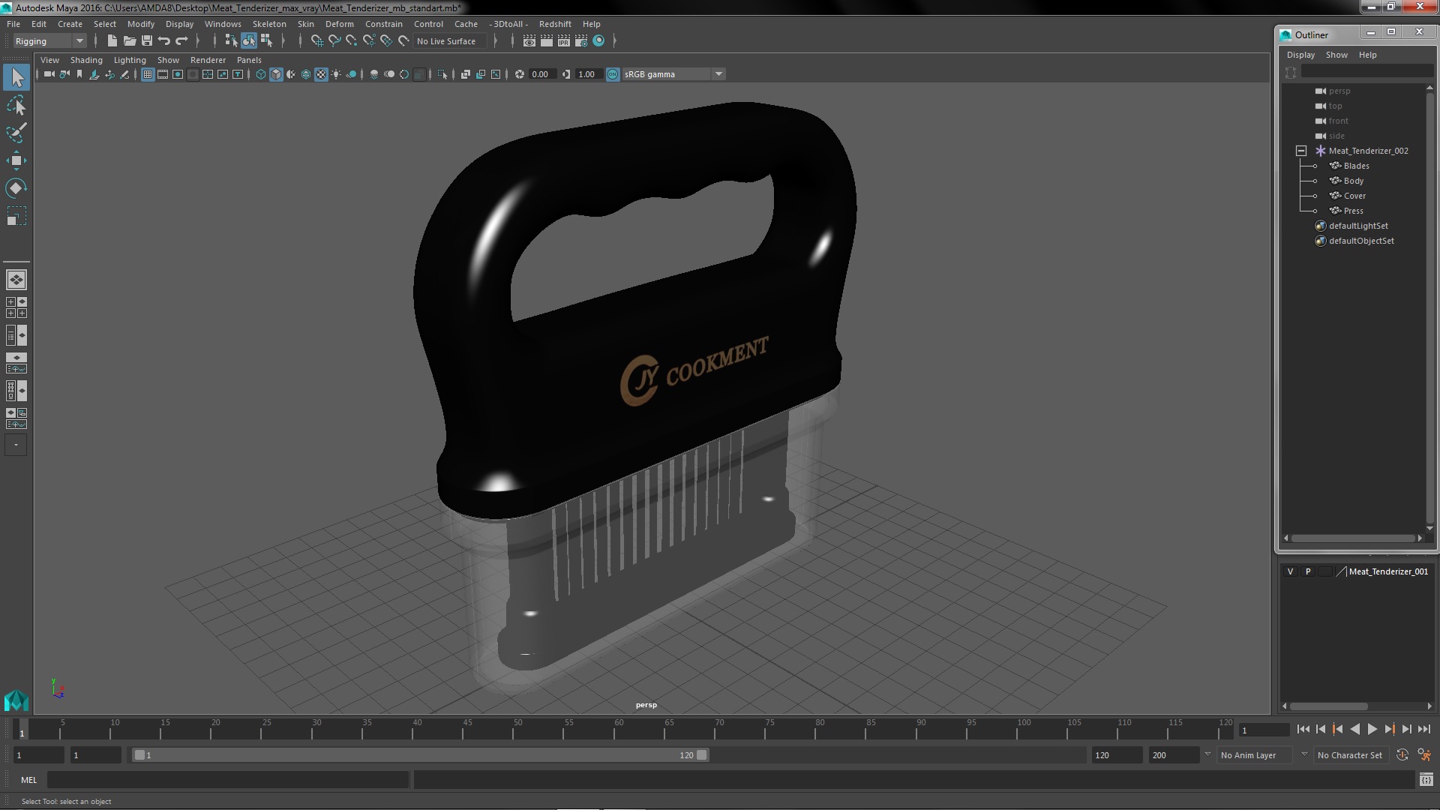Viewport: 1440px width, 810px height.
Task: Open Hypershade with the blue sphere icon
Action: [x=598, y=41]
